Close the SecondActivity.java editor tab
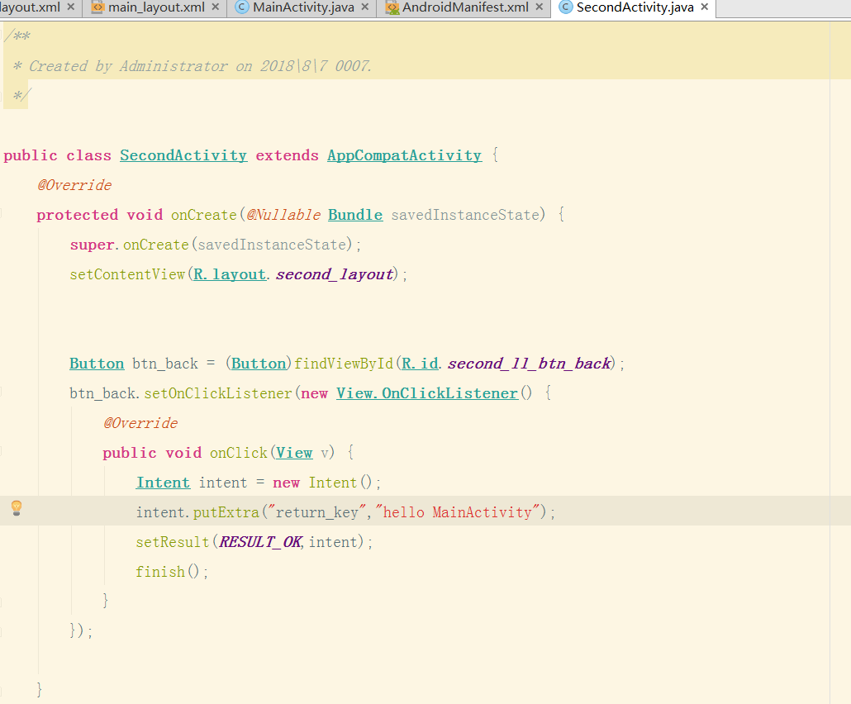The image size is (851, 704). click(704, 7)
